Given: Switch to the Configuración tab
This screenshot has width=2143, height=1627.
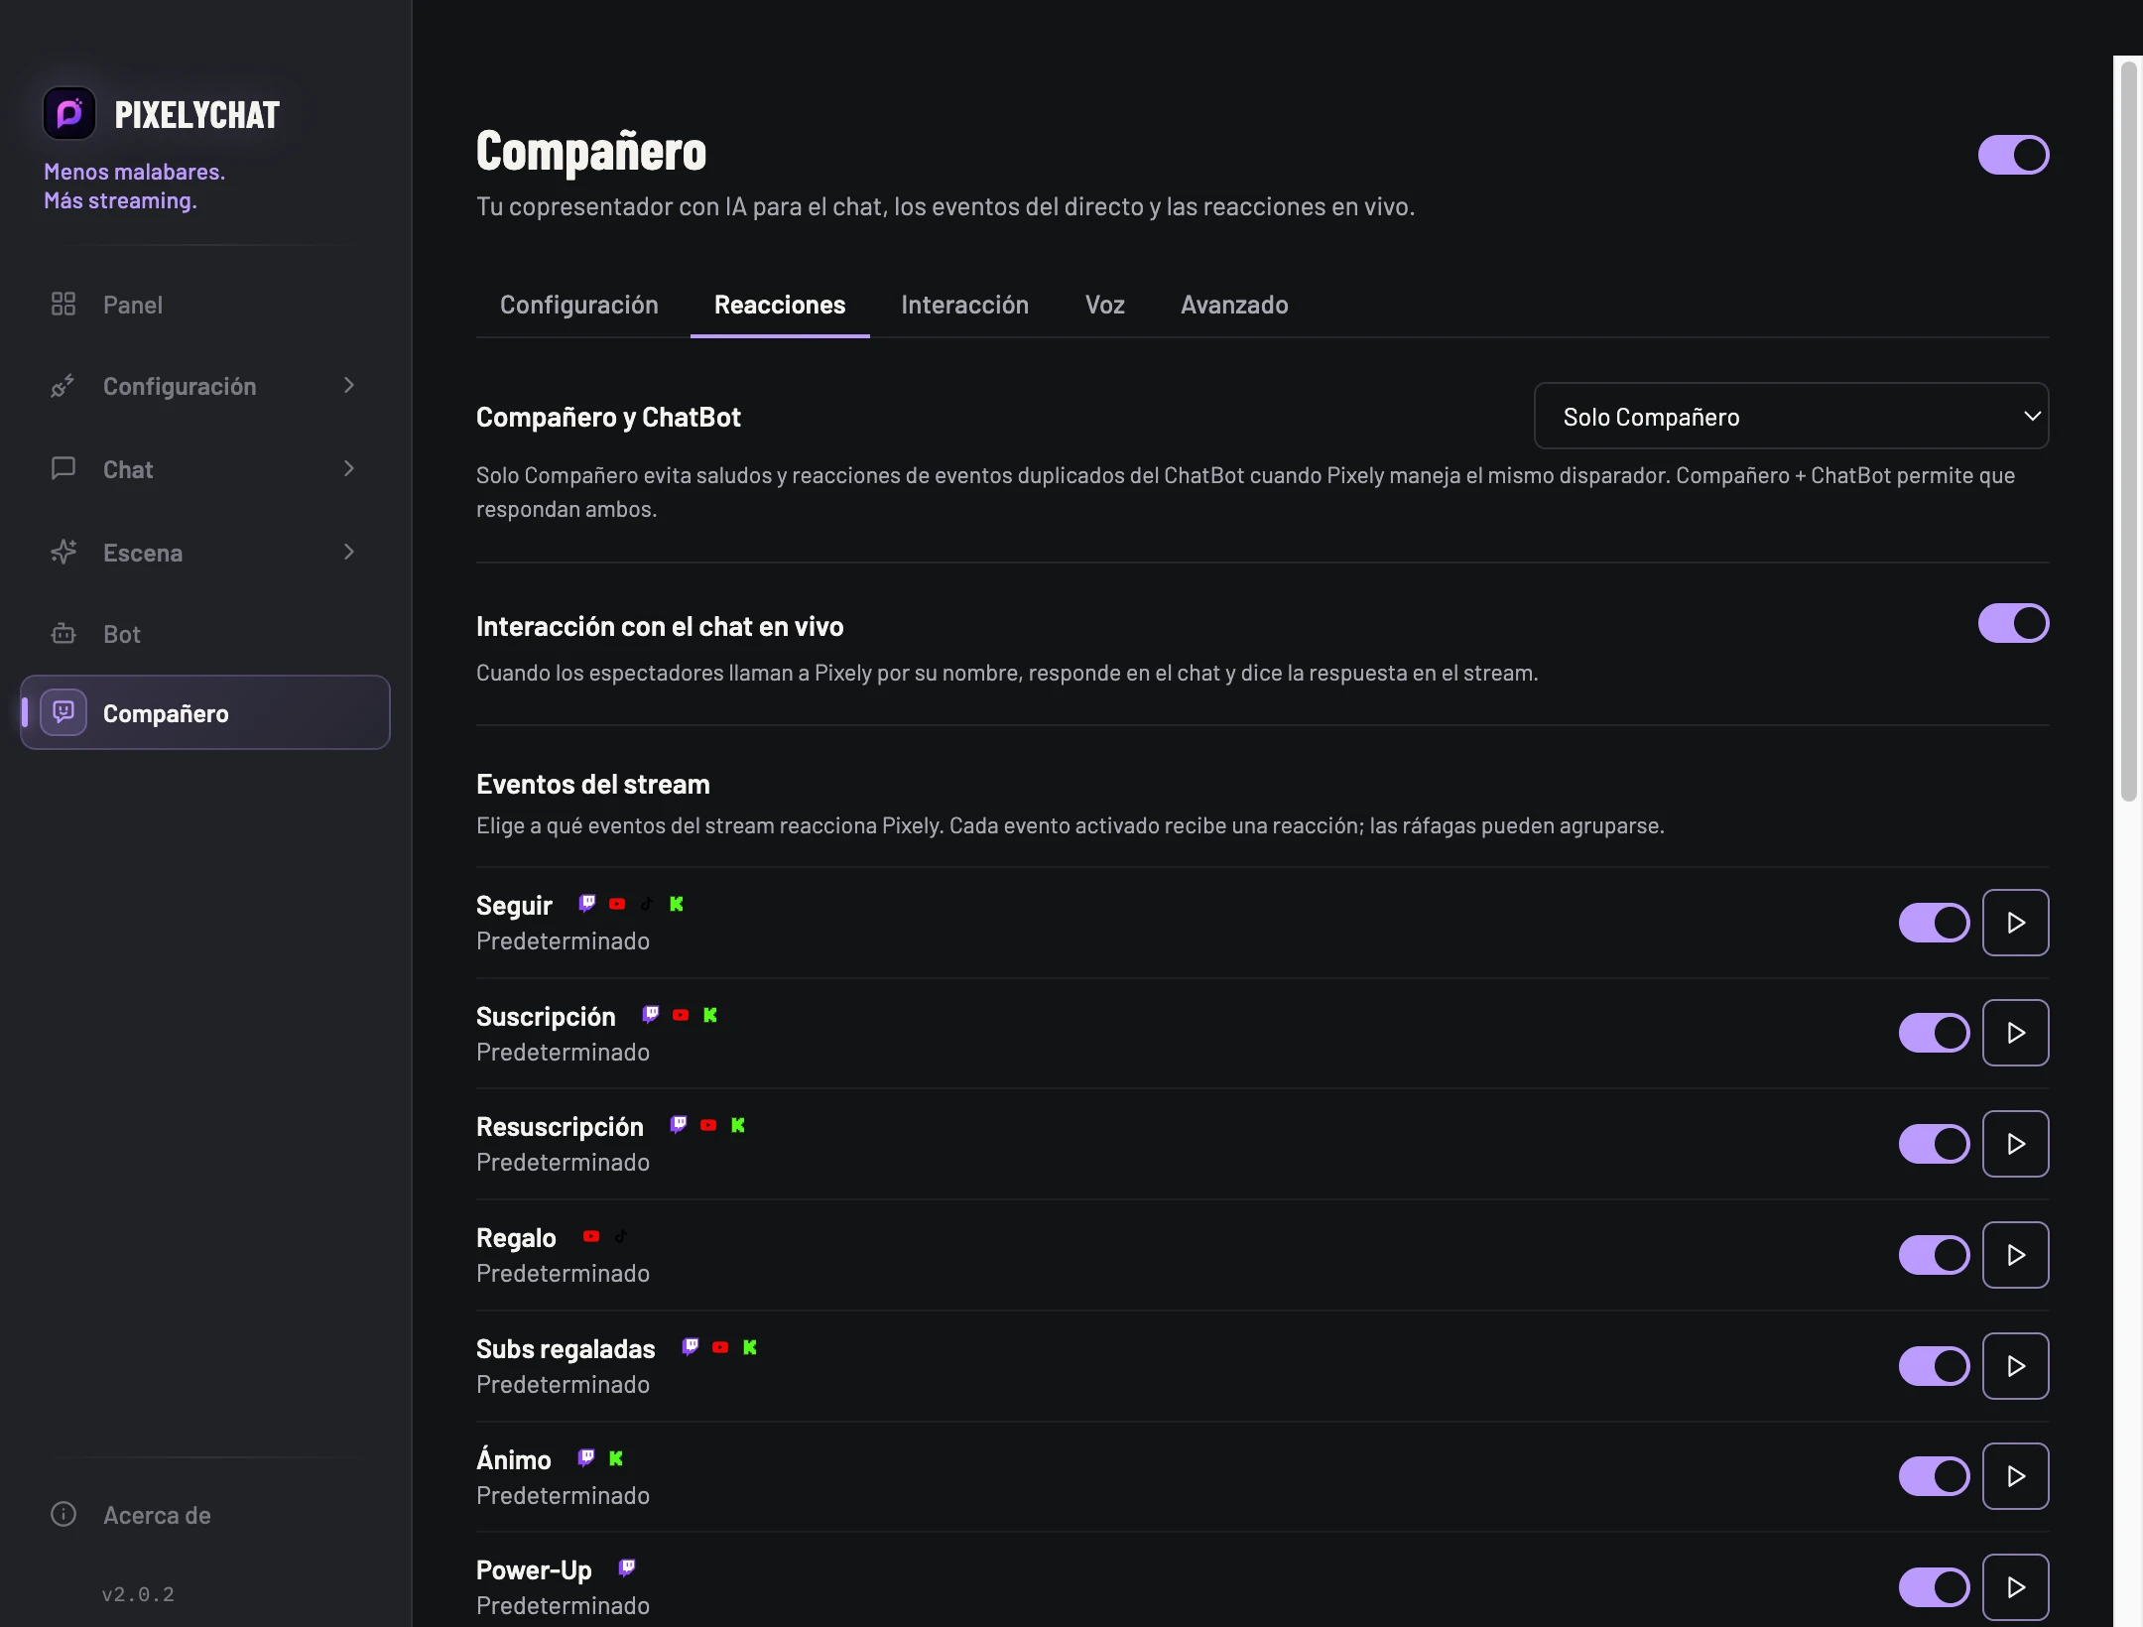Looking at the screenshot, I should click(579, 305).
